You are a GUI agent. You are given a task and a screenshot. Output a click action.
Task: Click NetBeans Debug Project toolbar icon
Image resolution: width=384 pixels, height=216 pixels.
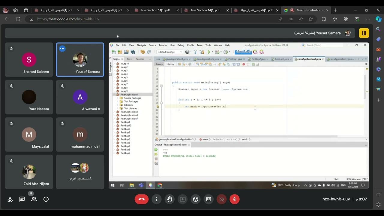tap(217, 52)
